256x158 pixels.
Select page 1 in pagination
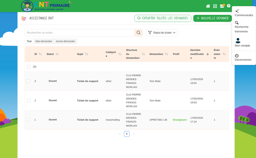click(127, 134)
